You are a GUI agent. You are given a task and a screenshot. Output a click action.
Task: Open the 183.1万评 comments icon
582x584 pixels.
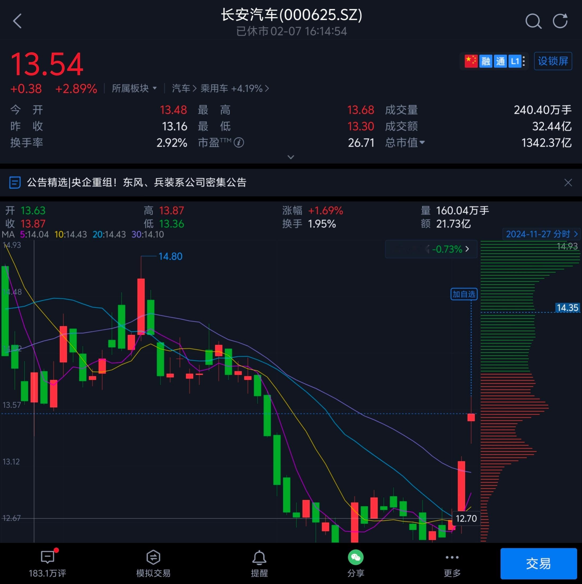point(47,563)
